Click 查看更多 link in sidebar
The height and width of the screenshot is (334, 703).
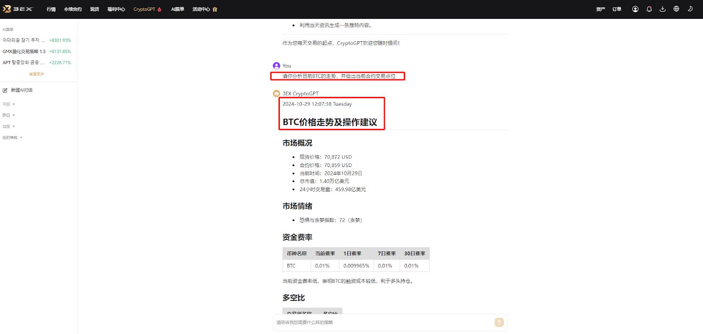pyautogui.click(x=36, y=74)
